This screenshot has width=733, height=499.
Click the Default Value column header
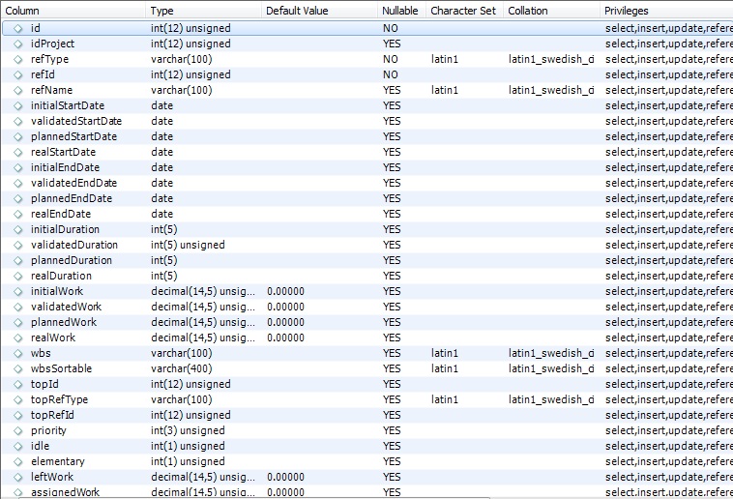click(319, 11)
